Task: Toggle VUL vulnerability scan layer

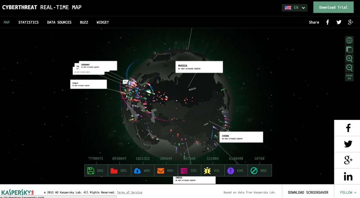Action: pyautogui.click(x=213, y=170)
